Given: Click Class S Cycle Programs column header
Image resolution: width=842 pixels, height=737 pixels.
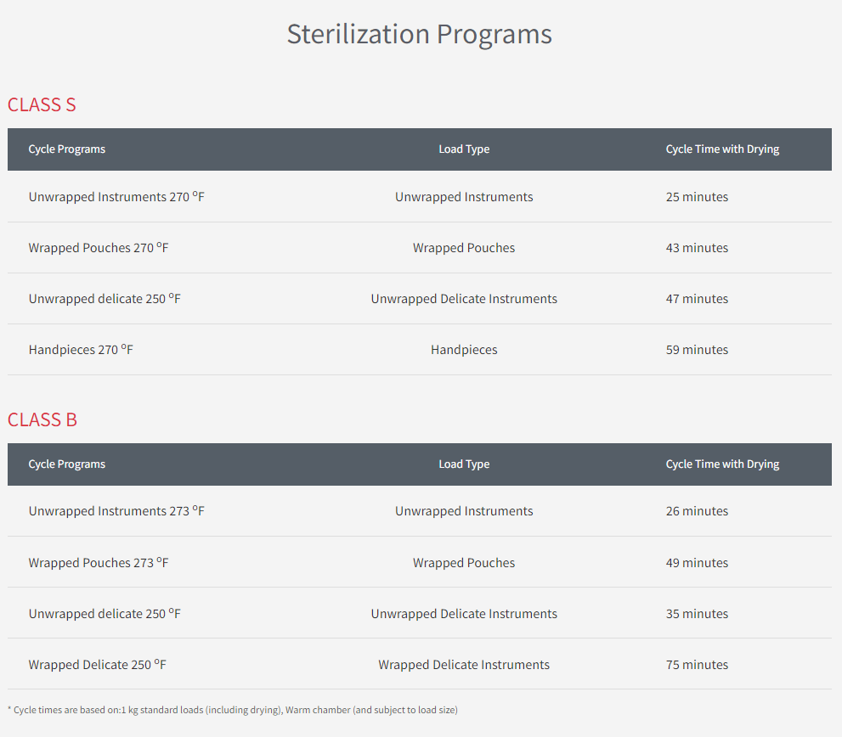Looking at the screenshot, I should pos(67,149).
